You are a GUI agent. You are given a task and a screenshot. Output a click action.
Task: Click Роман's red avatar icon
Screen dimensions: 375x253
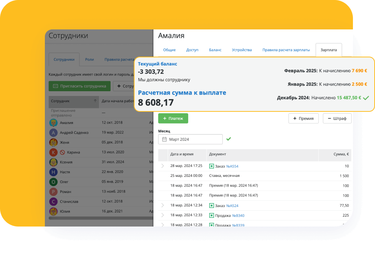click(53, 192)
